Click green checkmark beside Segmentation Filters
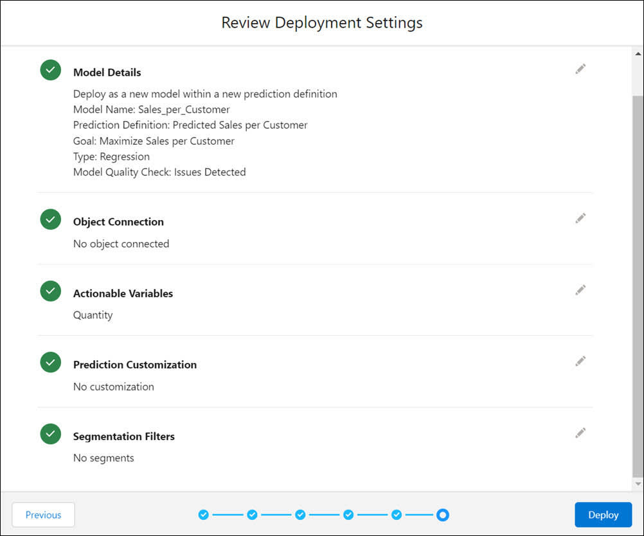 (51, 434)
